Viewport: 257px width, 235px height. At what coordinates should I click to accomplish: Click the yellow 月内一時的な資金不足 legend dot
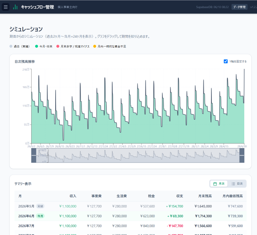(95, 47)
